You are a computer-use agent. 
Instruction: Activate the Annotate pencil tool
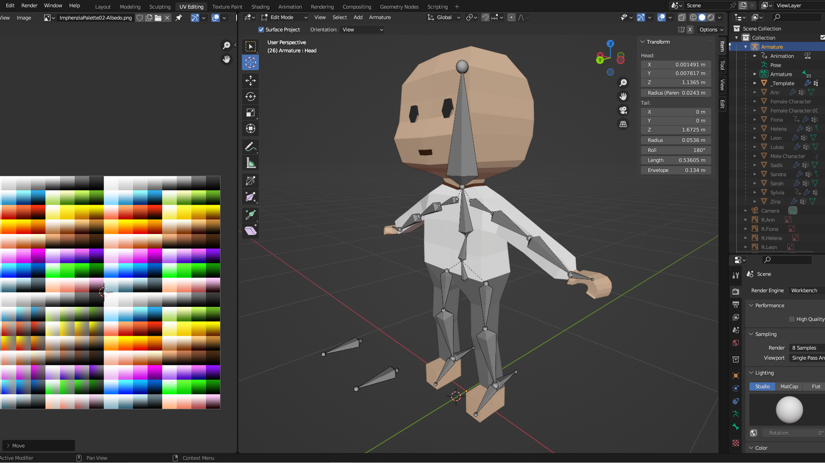click(x=250, y=147)
